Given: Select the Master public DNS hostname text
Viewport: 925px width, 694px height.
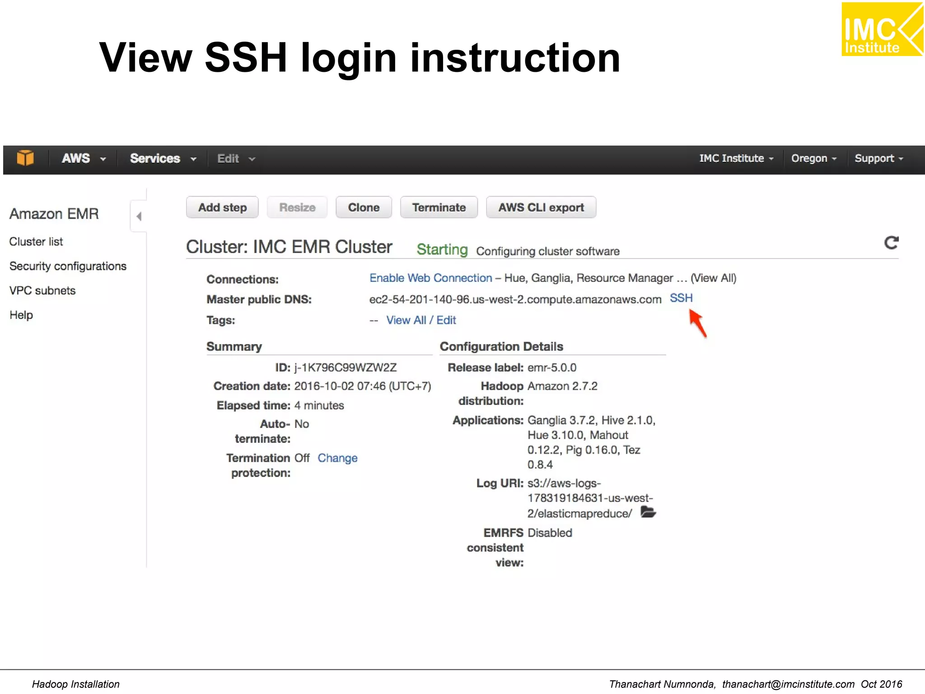Looking at the screenshot, I should pyautogui.click(x=515, y=300).
